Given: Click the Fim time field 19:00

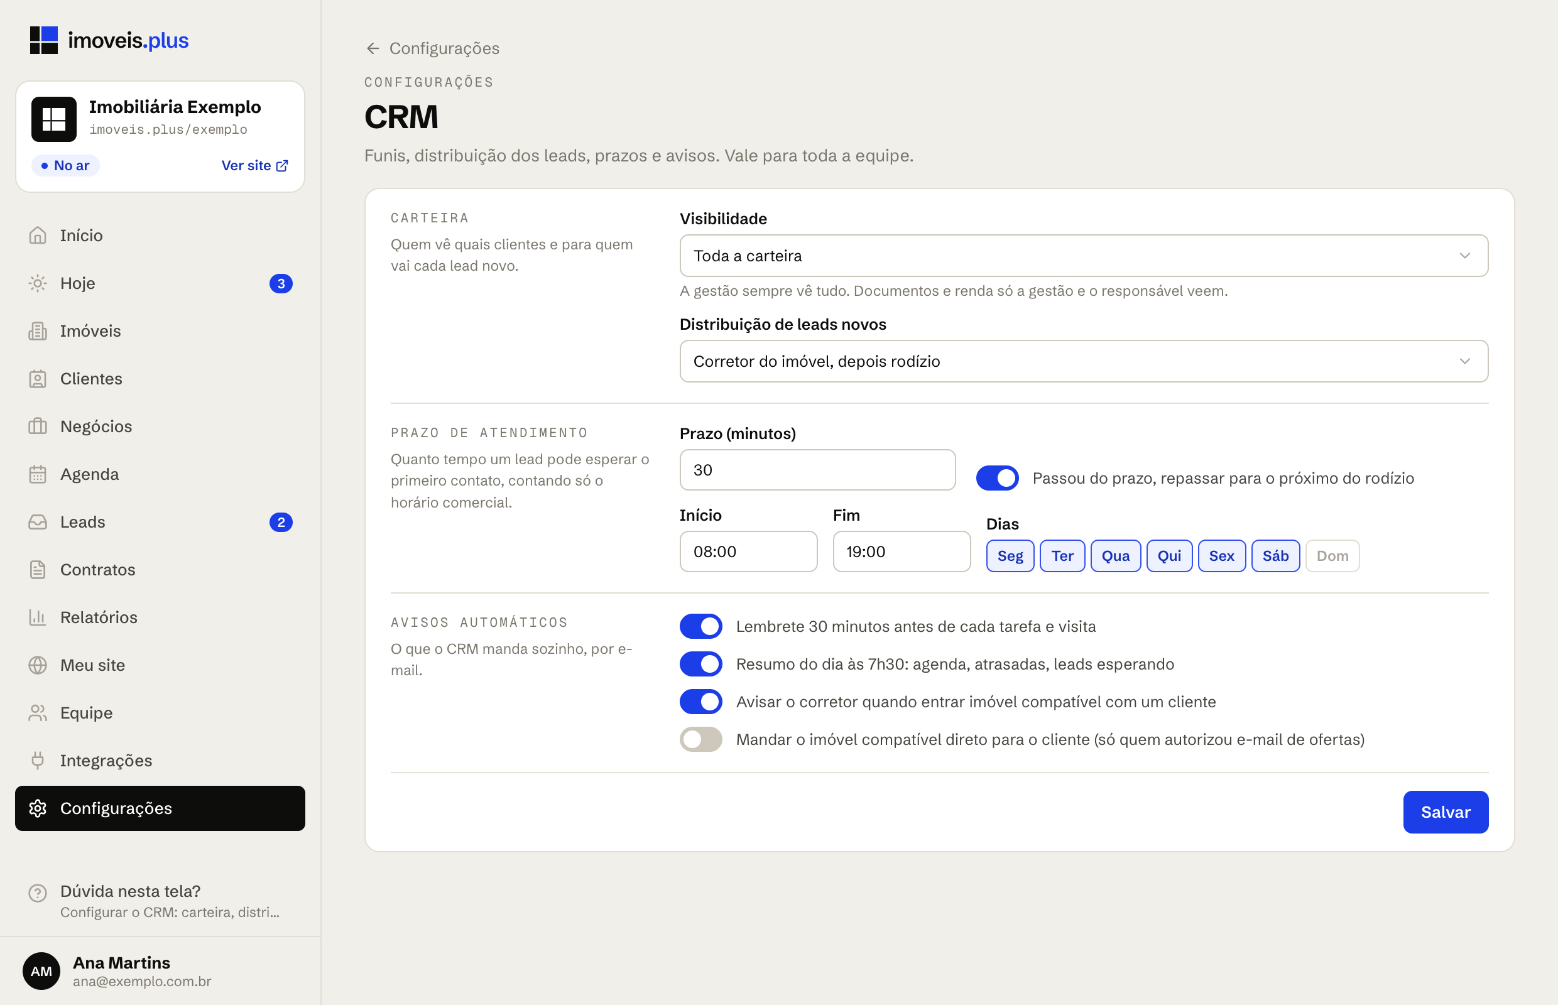Looking at the screenshot, I should (902, 552).
